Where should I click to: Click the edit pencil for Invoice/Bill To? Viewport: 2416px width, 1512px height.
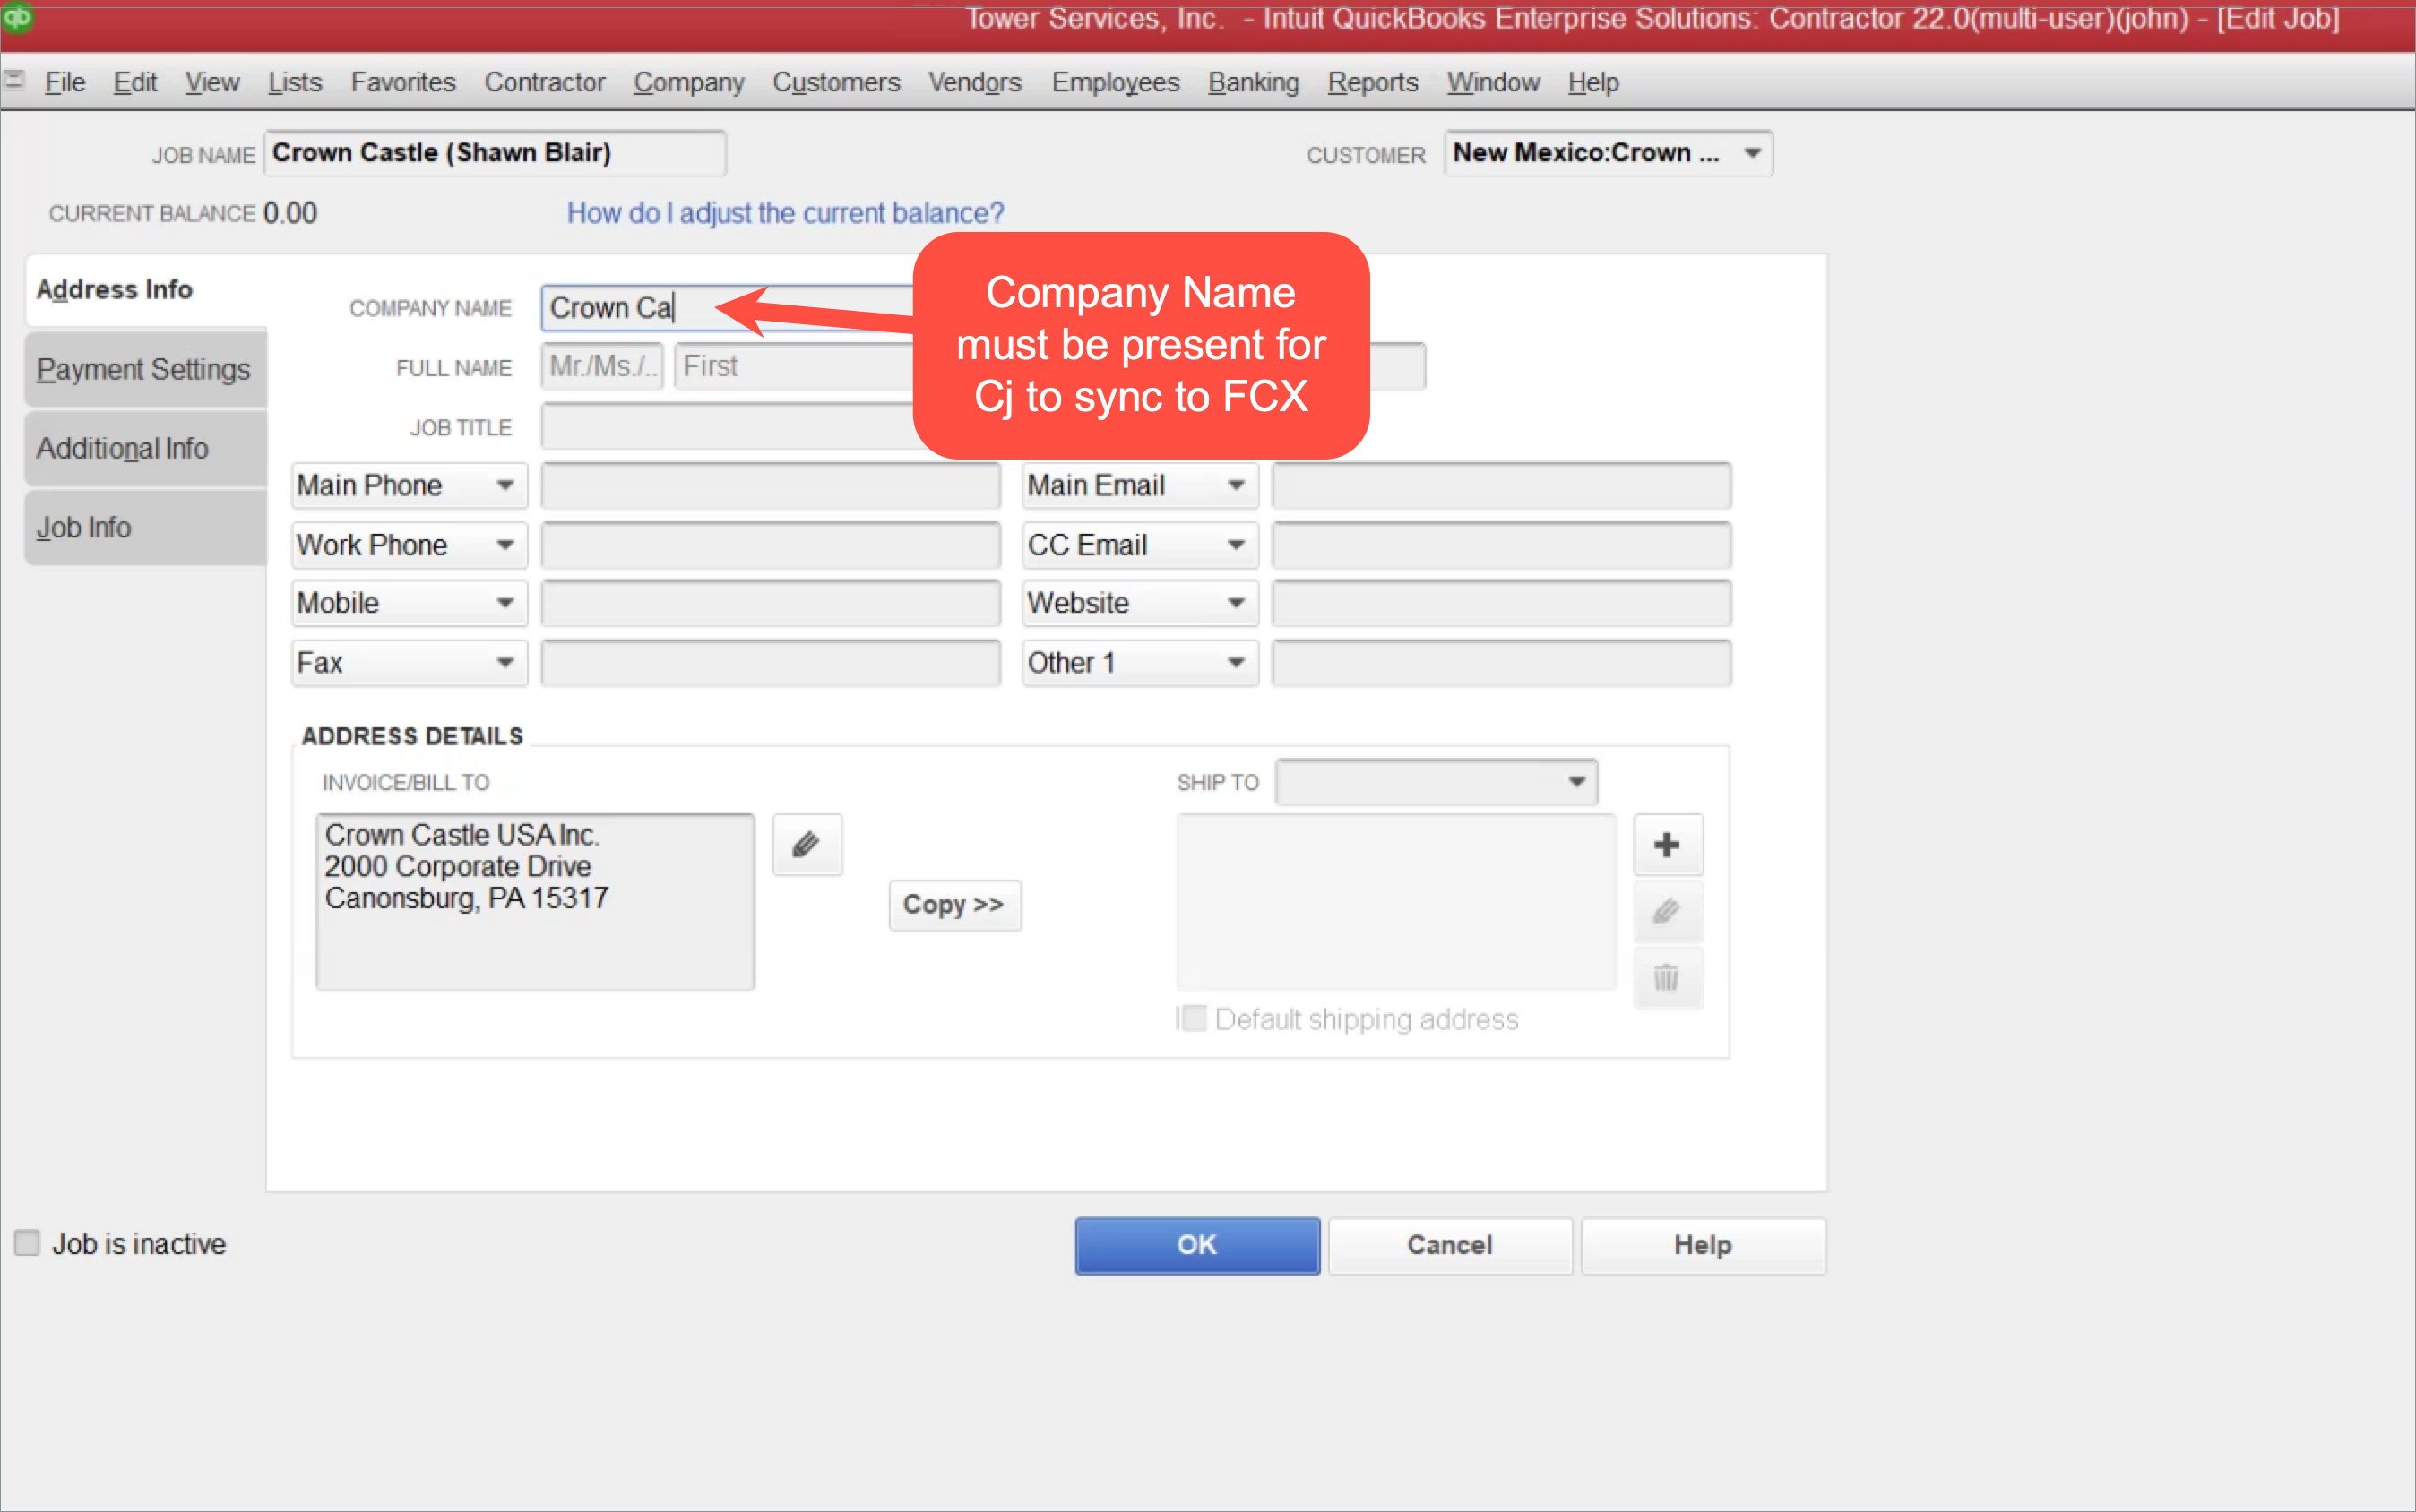(807, 845)
